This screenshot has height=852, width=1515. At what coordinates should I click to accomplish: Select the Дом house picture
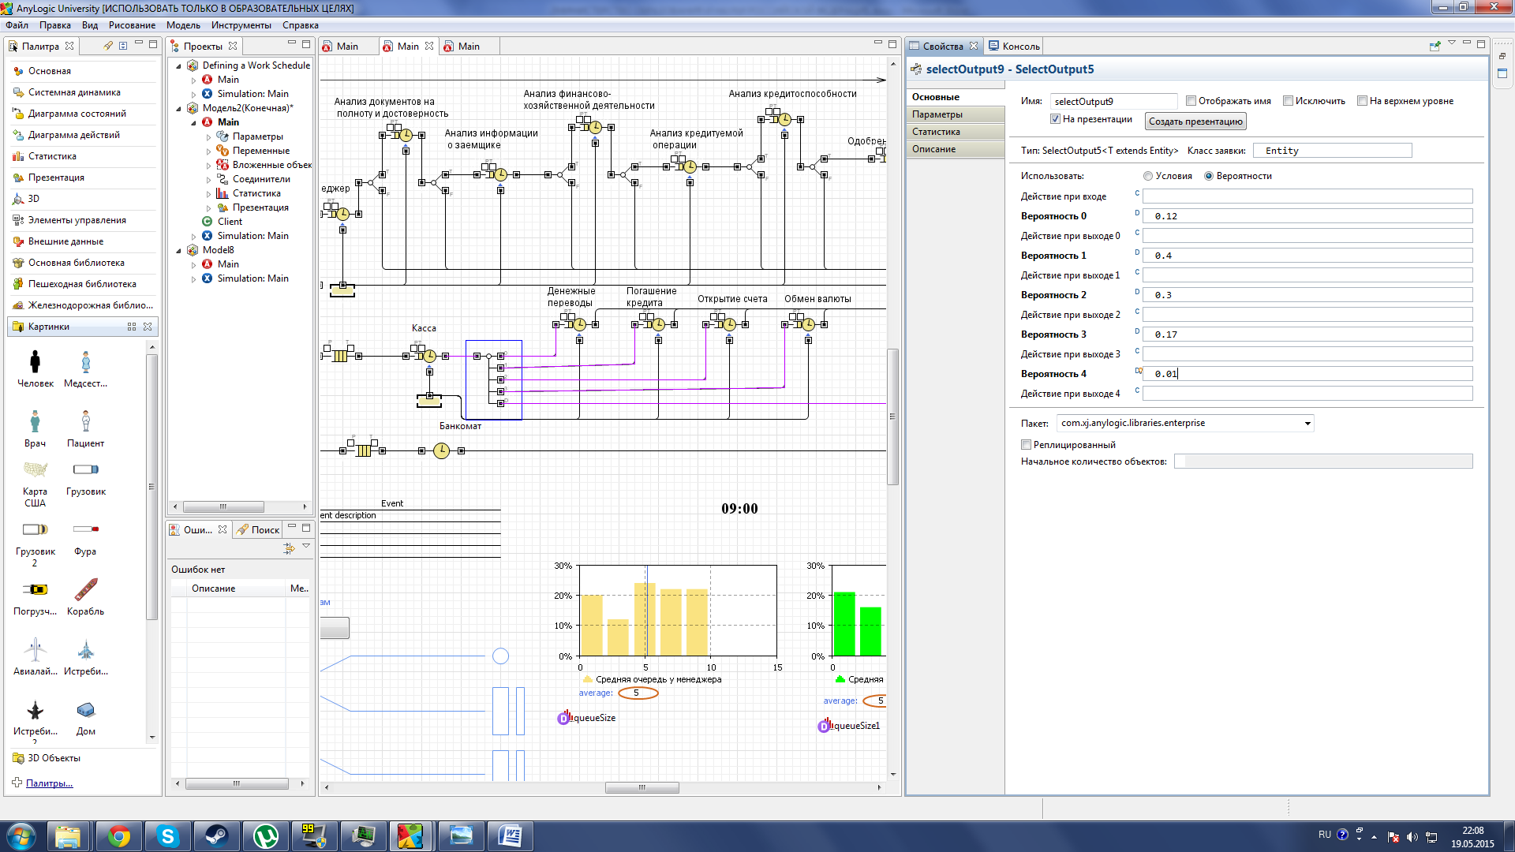coord(85,711)
